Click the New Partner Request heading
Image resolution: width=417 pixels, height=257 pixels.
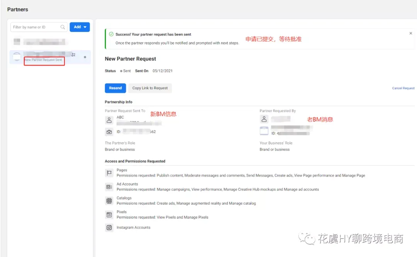(131, 59)
